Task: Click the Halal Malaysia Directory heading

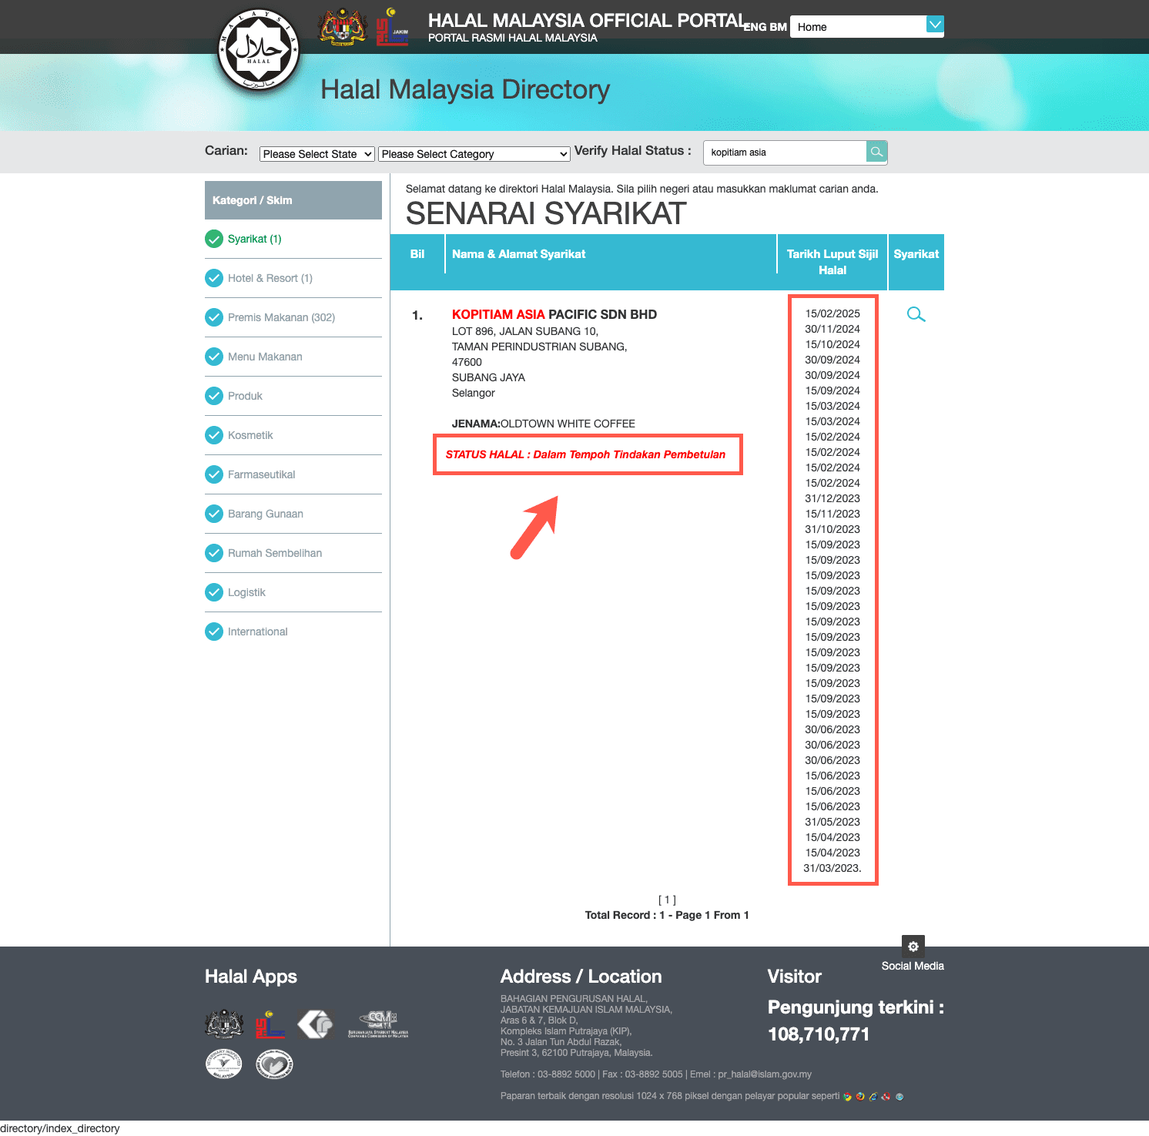Action: (465, 89)
